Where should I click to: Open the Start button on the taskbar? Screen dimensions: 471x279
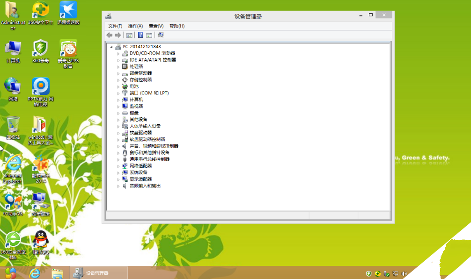pyautogui.click(x=10, y=272)
